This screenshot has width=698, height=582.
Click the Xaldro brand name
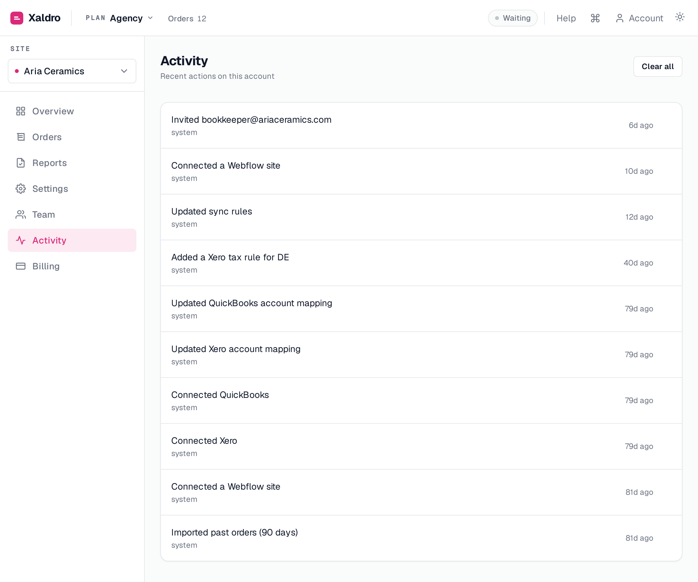click(x=45, y=18)
